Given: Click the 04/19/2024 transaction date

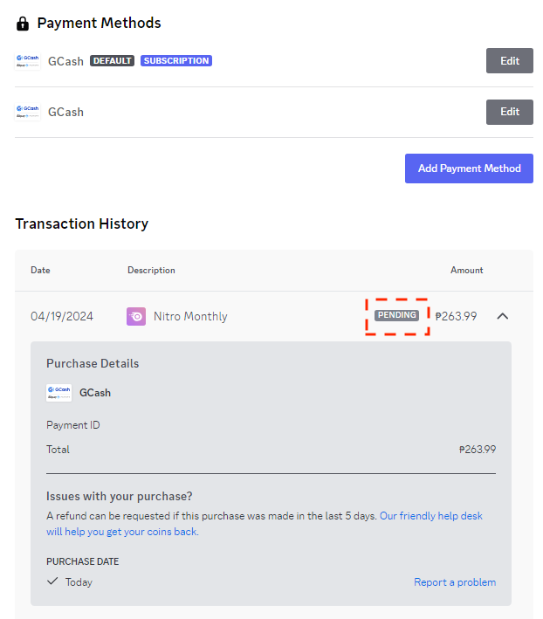Looking at the screenshot, I should 61,316.
